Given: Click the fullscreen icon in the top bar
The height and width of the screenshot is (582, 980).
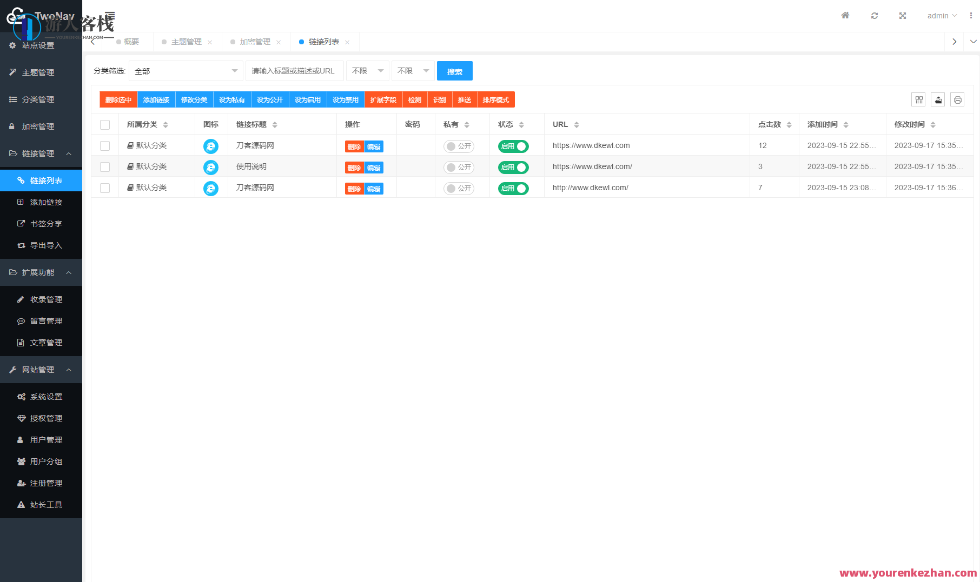Looking at the screenshot, I should click(903, 16).
